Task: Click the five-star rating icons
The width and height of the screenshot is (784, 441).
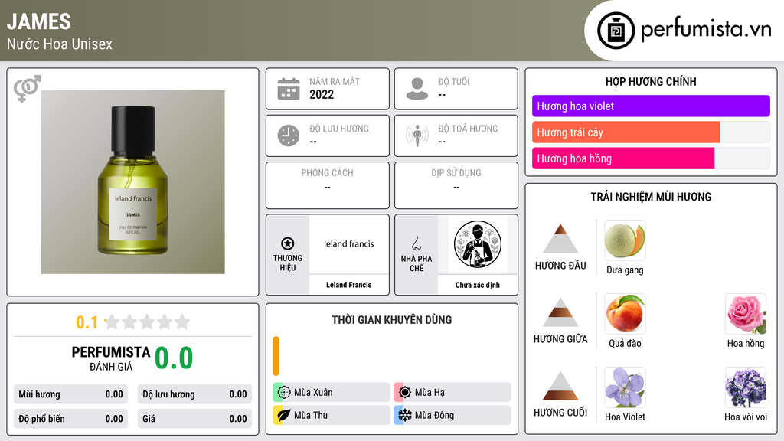Action: tap(148, 322)
